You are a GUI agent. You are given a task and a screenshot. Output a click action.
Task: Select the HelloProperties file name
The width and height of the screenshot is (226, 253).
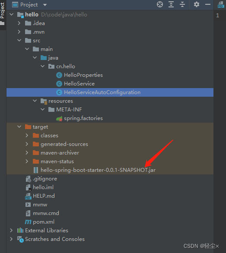pos(83,75)
